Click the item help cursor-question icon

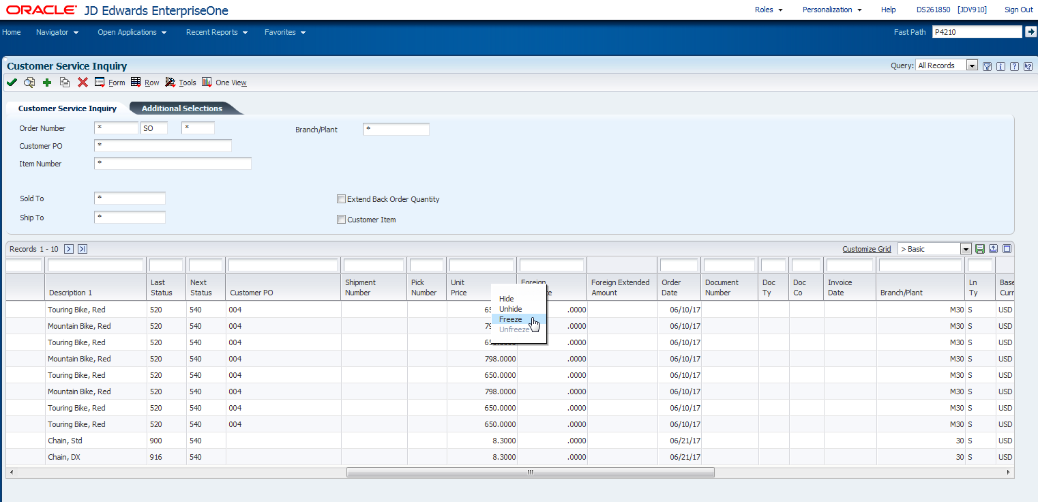pyautogui.click(x=1028, y=66)
